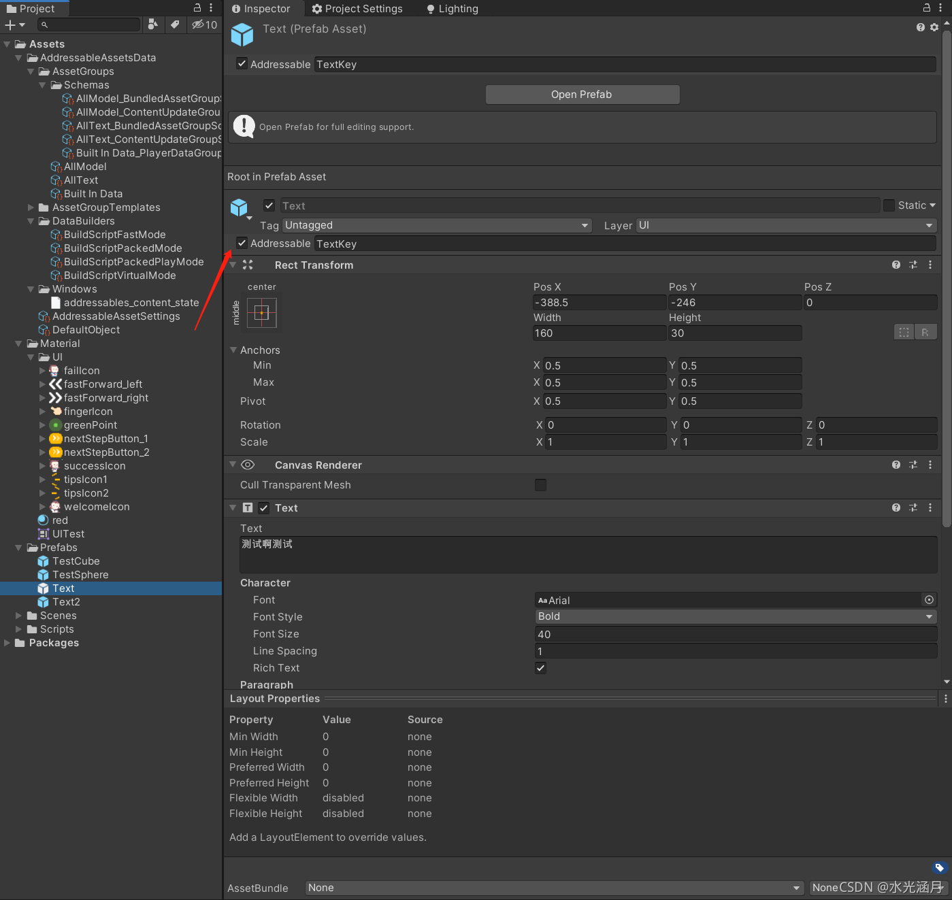Toggle Addressable checkbox below Tag row
The width and height of the screenshot is (952, 900).
[242, 243]
